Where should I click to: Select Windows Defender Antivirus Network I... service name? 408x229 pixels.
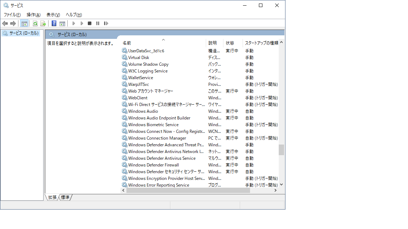coord(166,152)
